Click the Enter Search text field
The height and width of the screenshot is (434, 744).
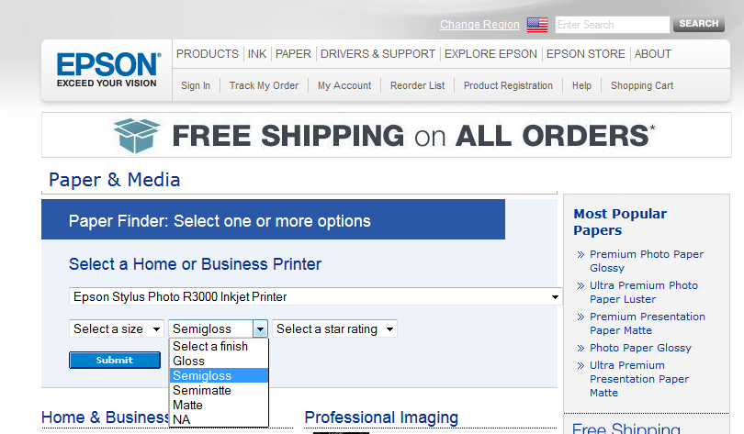click(612, 25)
